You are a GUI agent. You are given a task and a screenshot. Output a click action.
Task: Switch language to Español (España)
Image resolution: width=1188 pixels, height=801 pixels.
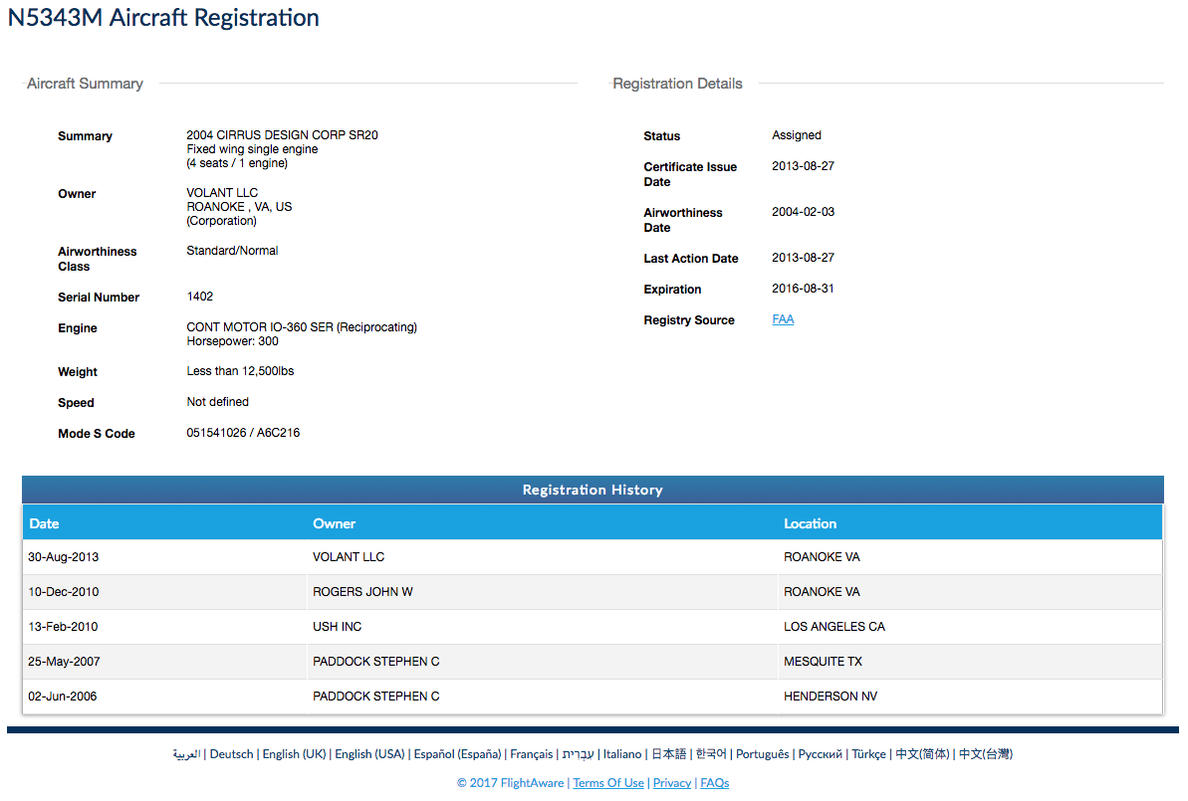[x=457, y=754]
